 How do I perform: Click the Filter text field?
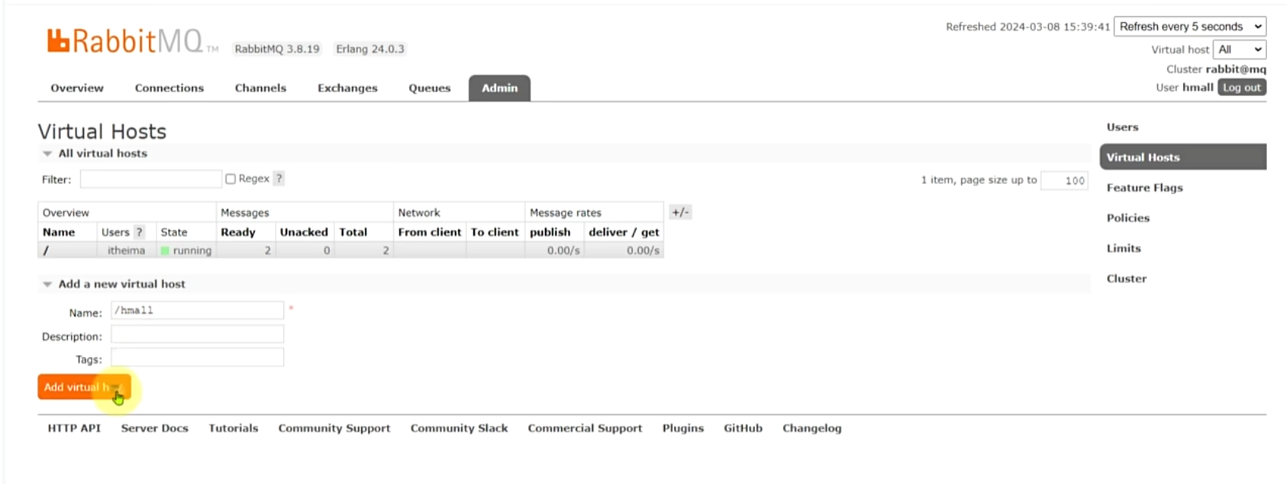point(150,179)
